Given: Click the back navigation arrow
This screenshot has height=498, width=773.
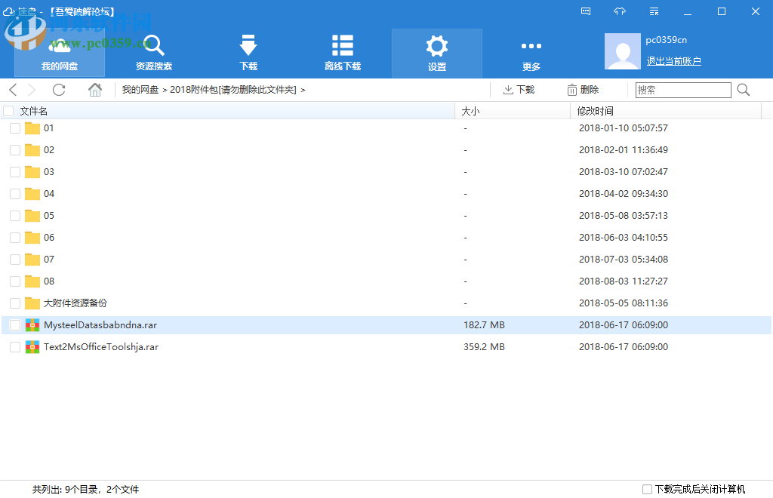Looking at the screenshot, I should [14, 90].
